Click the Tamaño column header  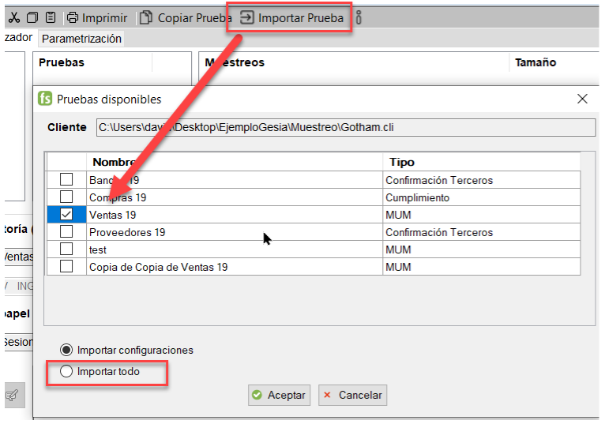[x=535, y=62]
